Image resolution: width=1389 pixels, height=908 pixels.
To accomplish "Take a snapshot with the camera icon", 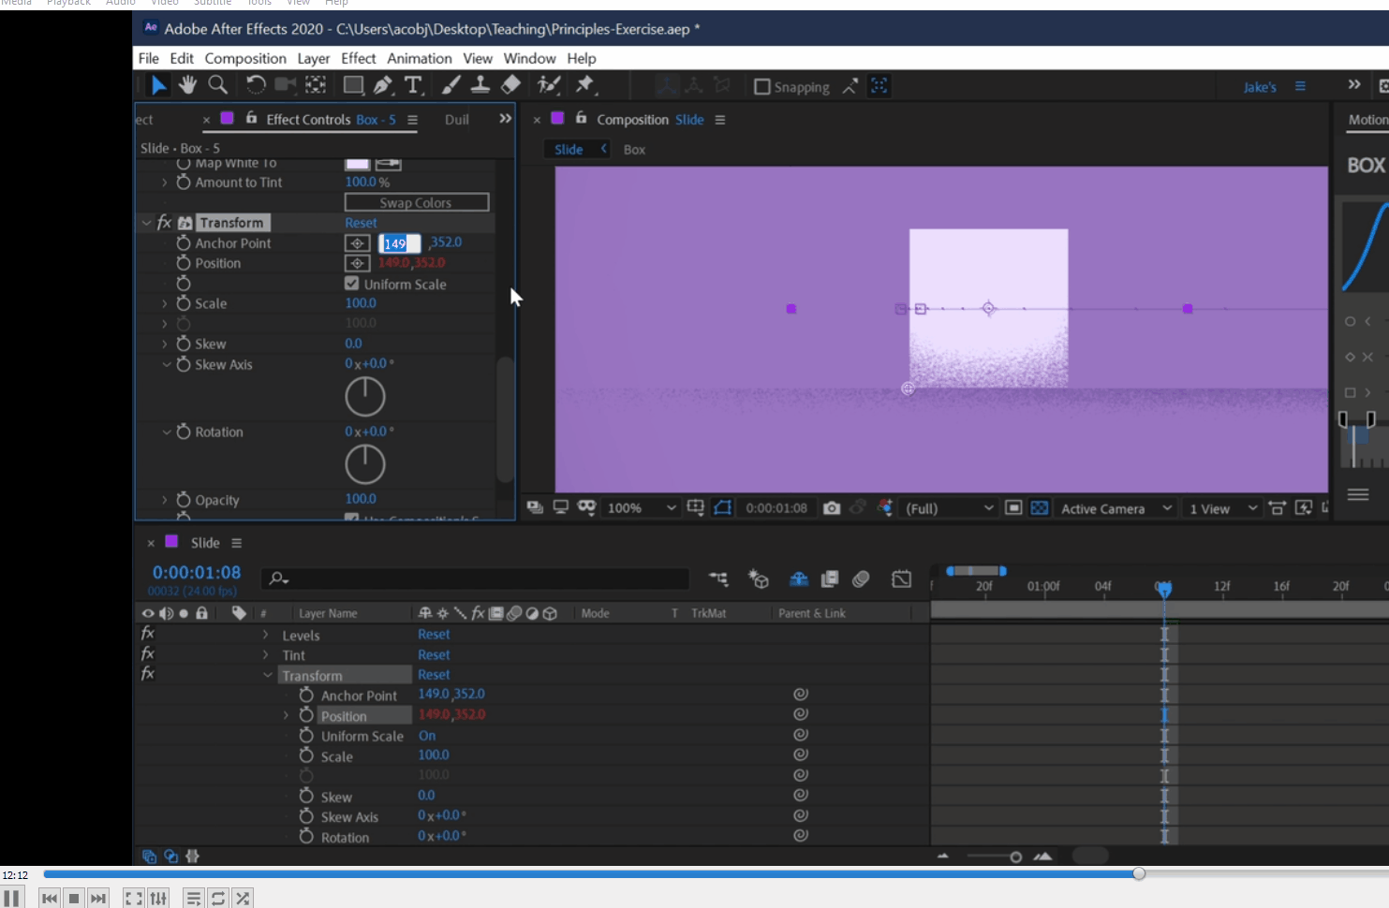I will [x=832, y=507].
